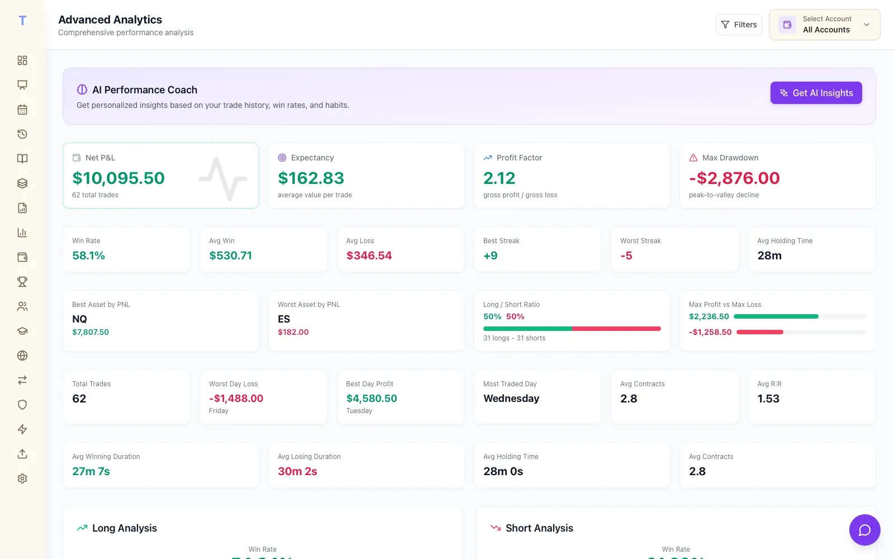
Task: Click the 30m 2s Avg Losing Duration value
Action: [297, 471]
